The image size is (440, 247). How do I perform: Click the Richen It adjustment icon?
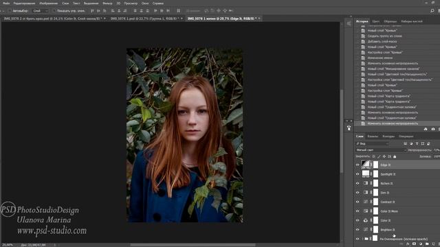[365, 183]
